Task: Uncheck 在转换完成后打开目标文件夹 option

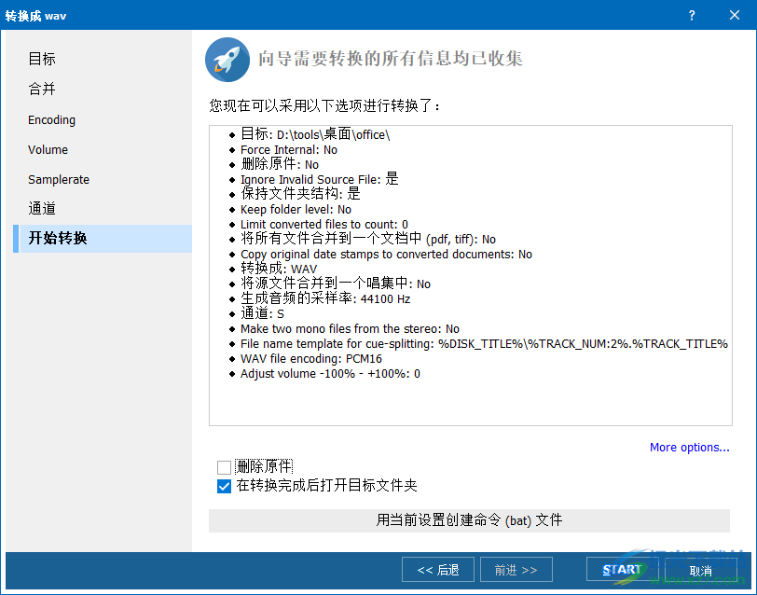Action: (x=224, y=486)
